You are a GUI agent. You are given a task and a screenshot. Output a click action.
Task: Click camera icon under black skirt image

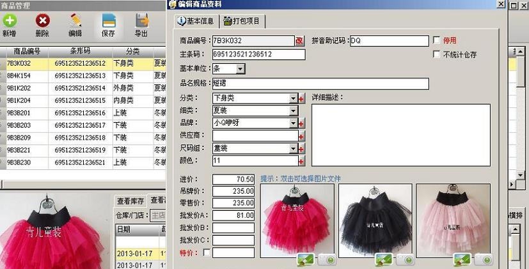click(405, 259)
